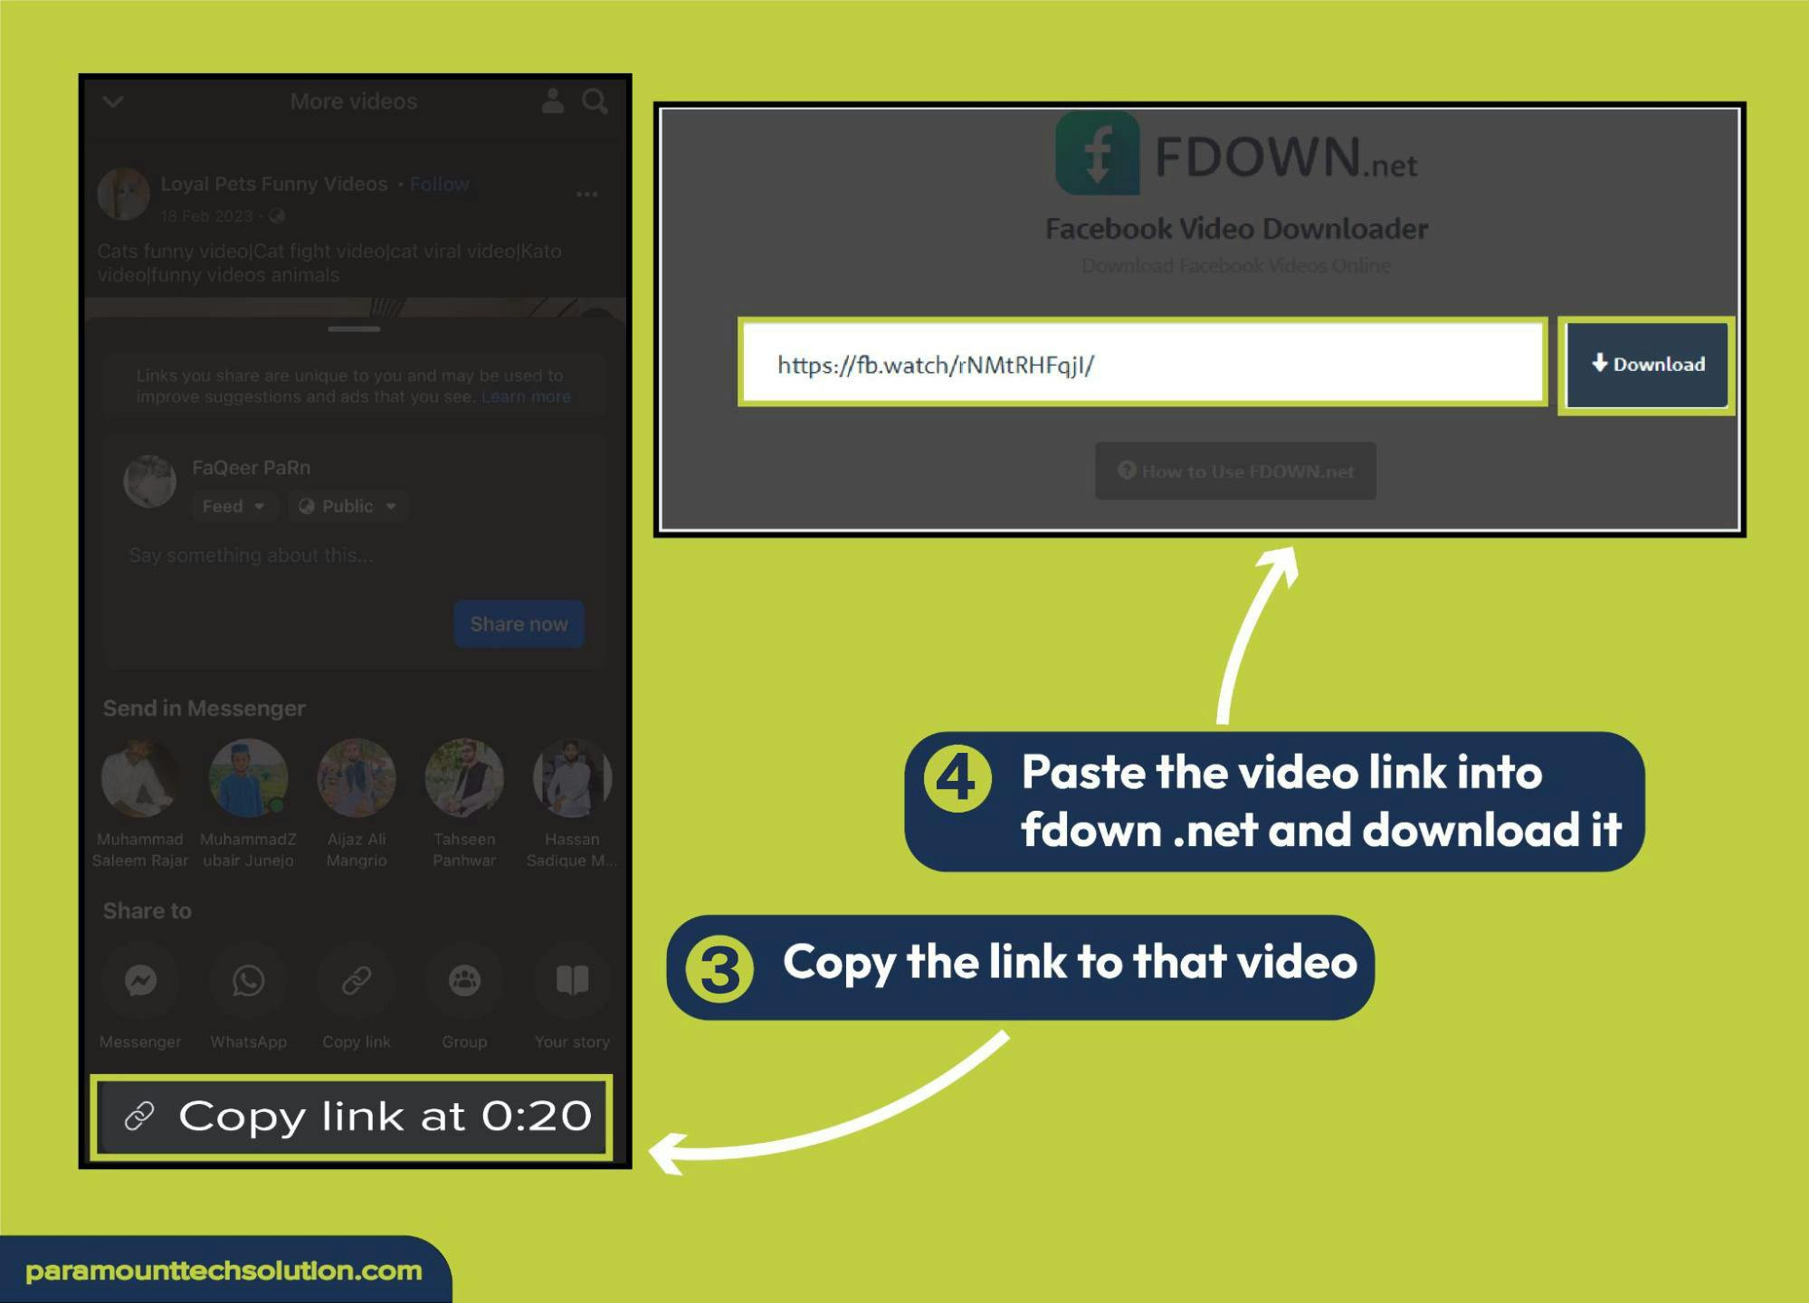
Task: Open the three-dot post options menu
Action: point(586,194)
